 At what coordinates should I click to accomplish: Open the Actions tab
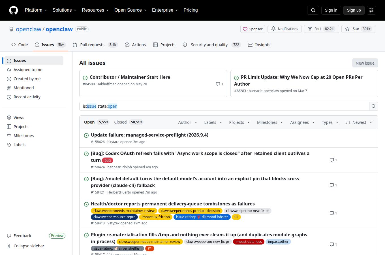coord(135,45)
